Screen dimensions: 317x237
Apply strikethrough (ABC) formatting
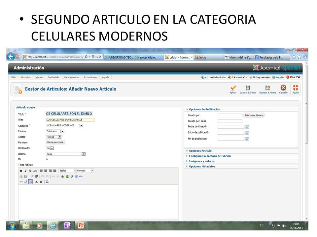[35, 171]
